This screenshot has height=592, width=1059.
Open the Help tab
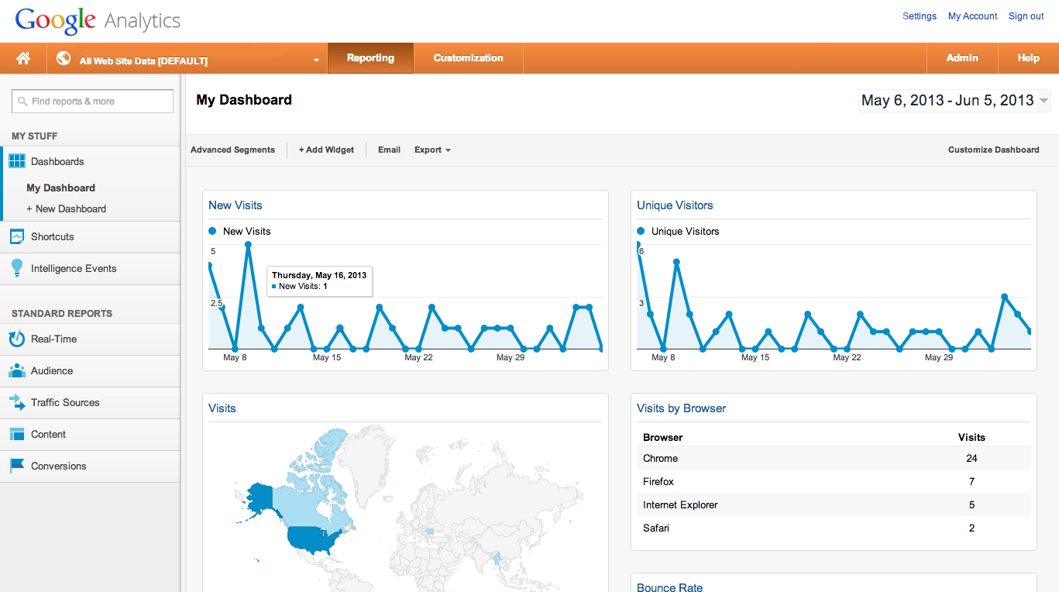(x=1028, y=58)
